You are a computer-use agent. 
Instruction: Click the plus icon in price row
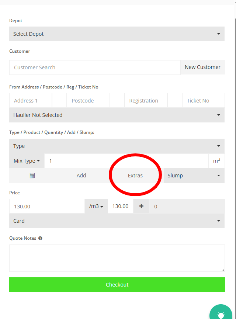[141, 206]
